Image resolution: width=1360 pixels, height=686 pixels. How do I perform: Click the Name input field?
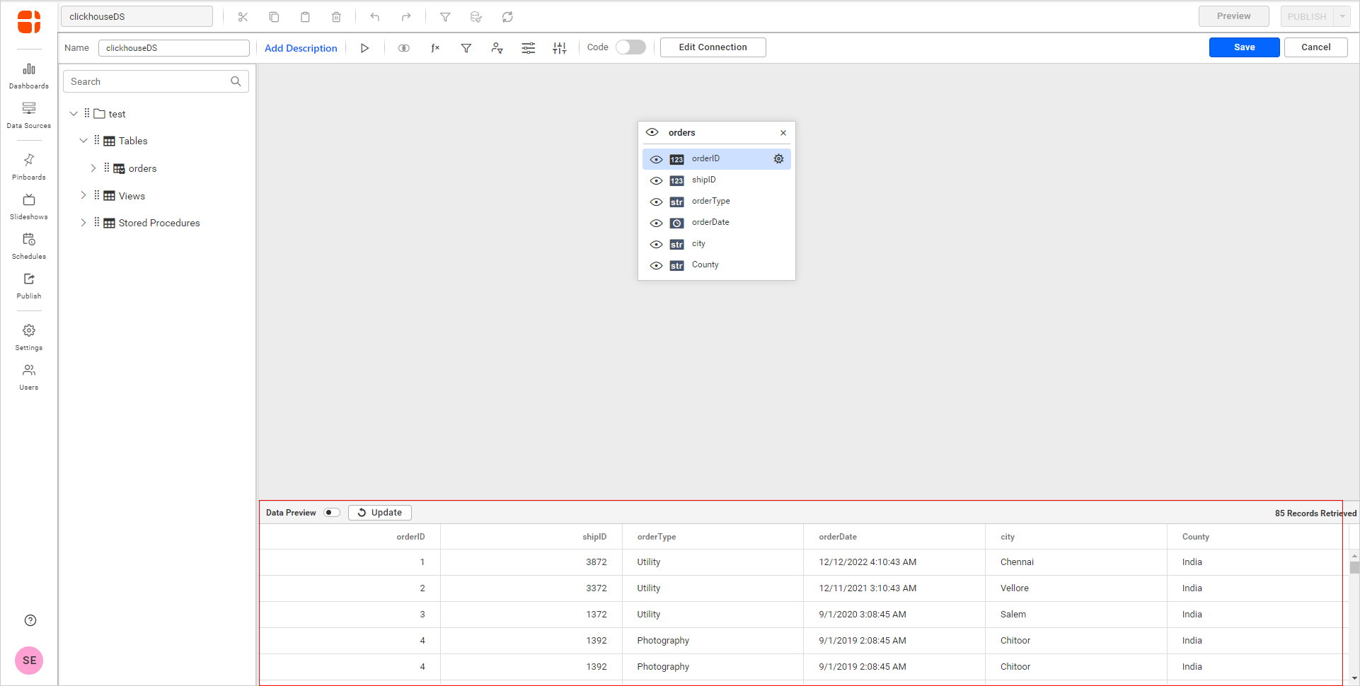174,48
